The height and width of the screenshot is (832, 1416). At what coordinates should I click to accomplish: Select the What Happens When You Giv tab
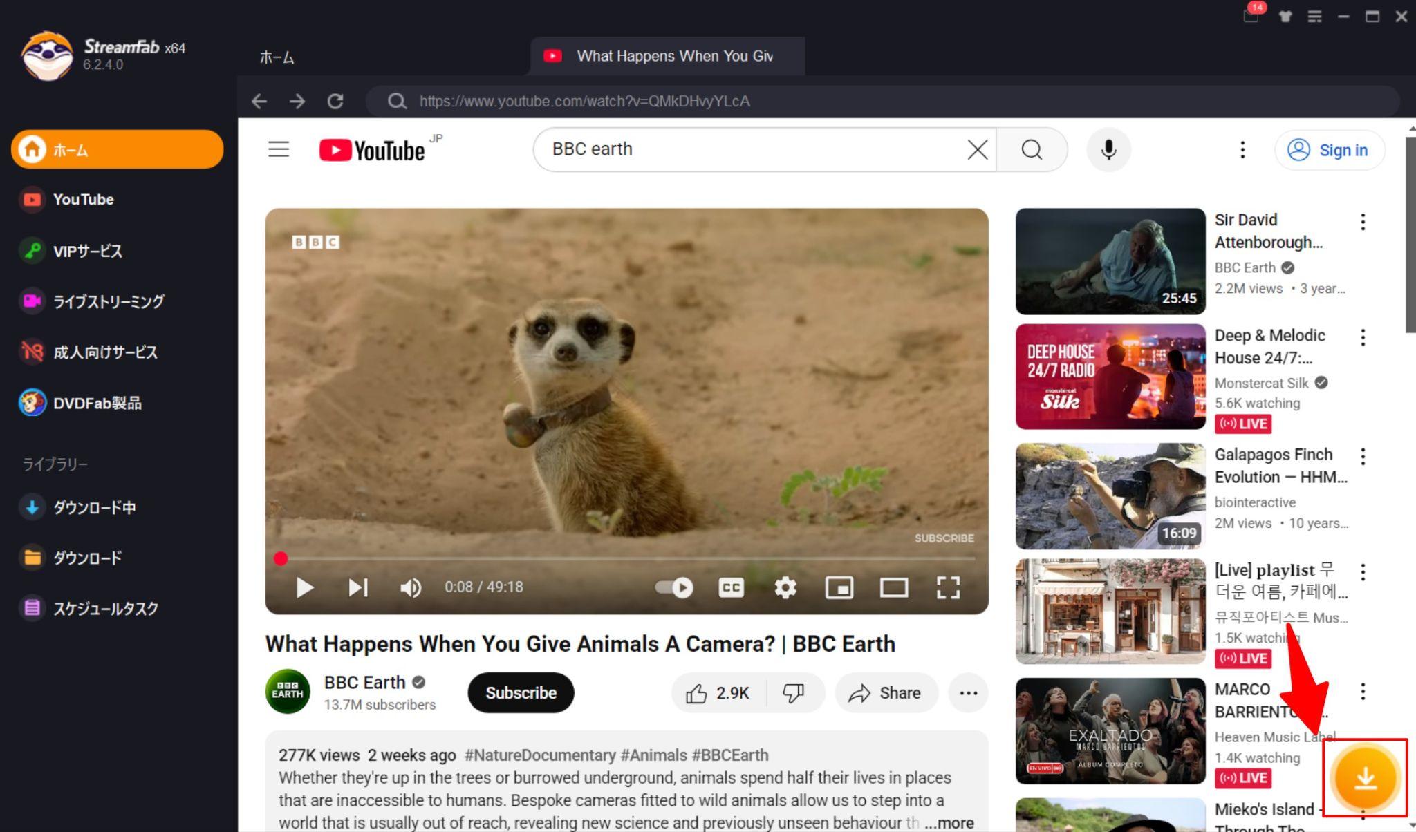667,56
